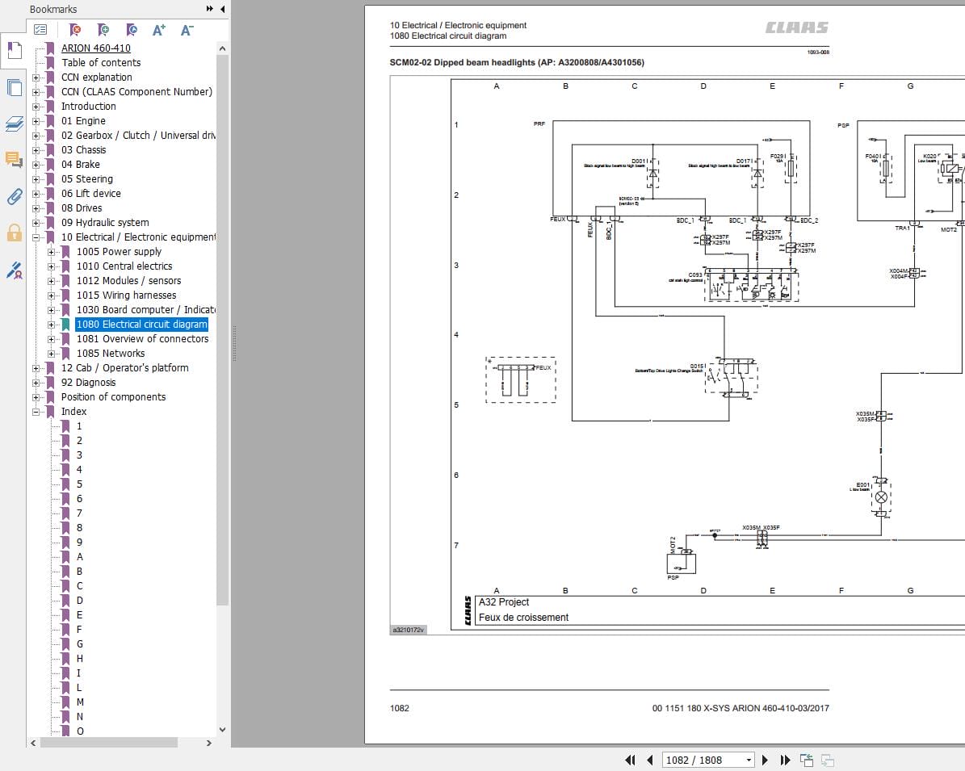965x771 pixels.
Task: Open the Page Thumbnails panel icon
Action: [15, 87]
